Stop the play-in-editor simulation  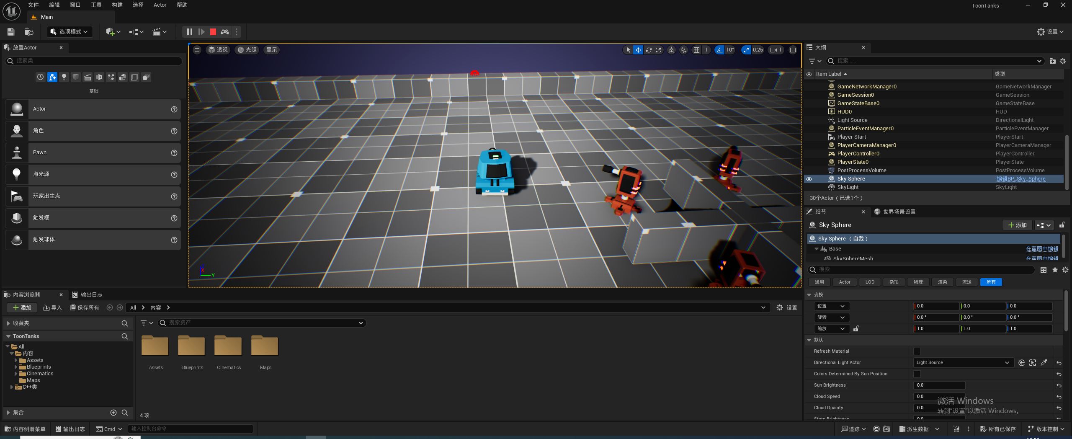tap(213, 32)
